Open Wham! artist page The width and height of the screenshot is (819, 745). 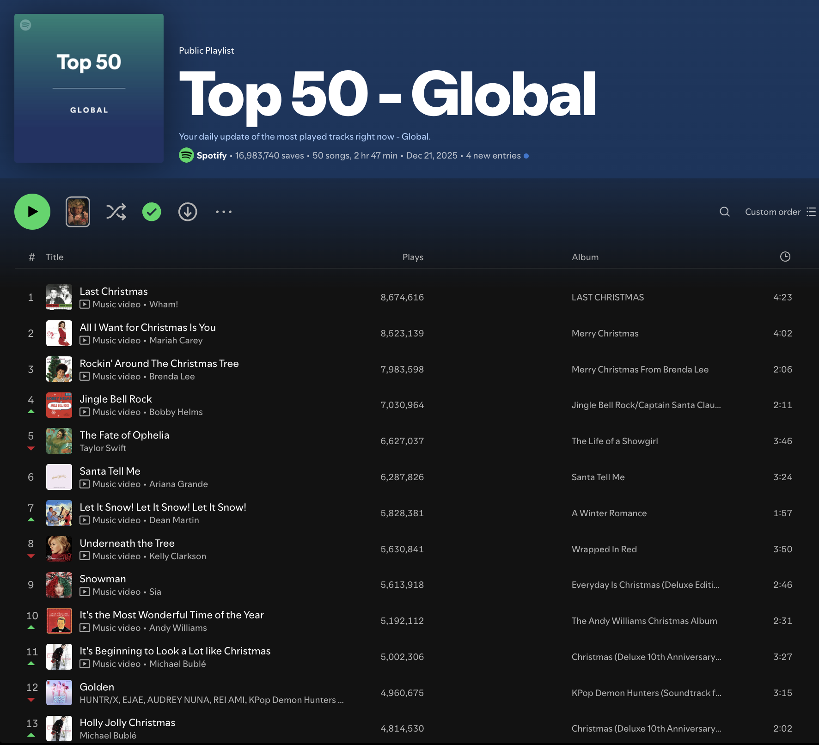point(164,304)
